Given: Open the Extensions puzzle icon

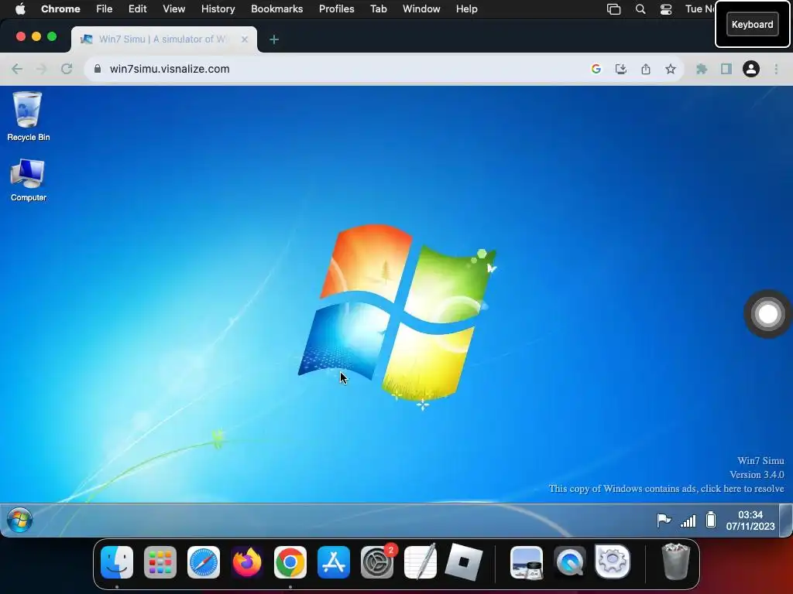Looking at the screenshot, I should (702, 69).
